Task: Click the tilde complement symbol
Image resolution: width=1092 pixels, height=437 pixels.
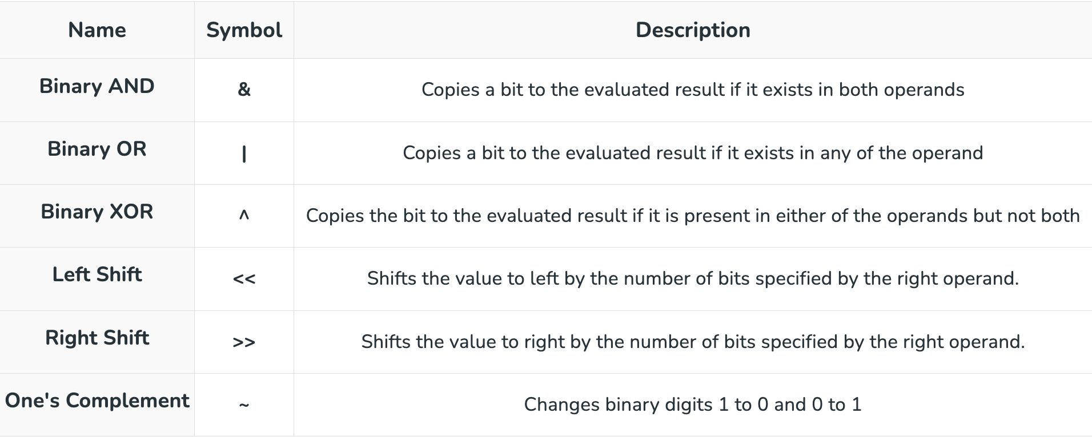Action: (244, 405)
